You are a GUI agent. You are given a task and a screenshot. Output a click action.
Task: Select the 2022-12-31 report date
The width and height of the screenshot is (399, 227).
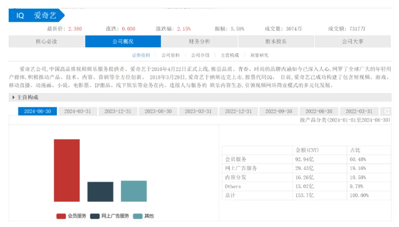(x=238, y=111)
